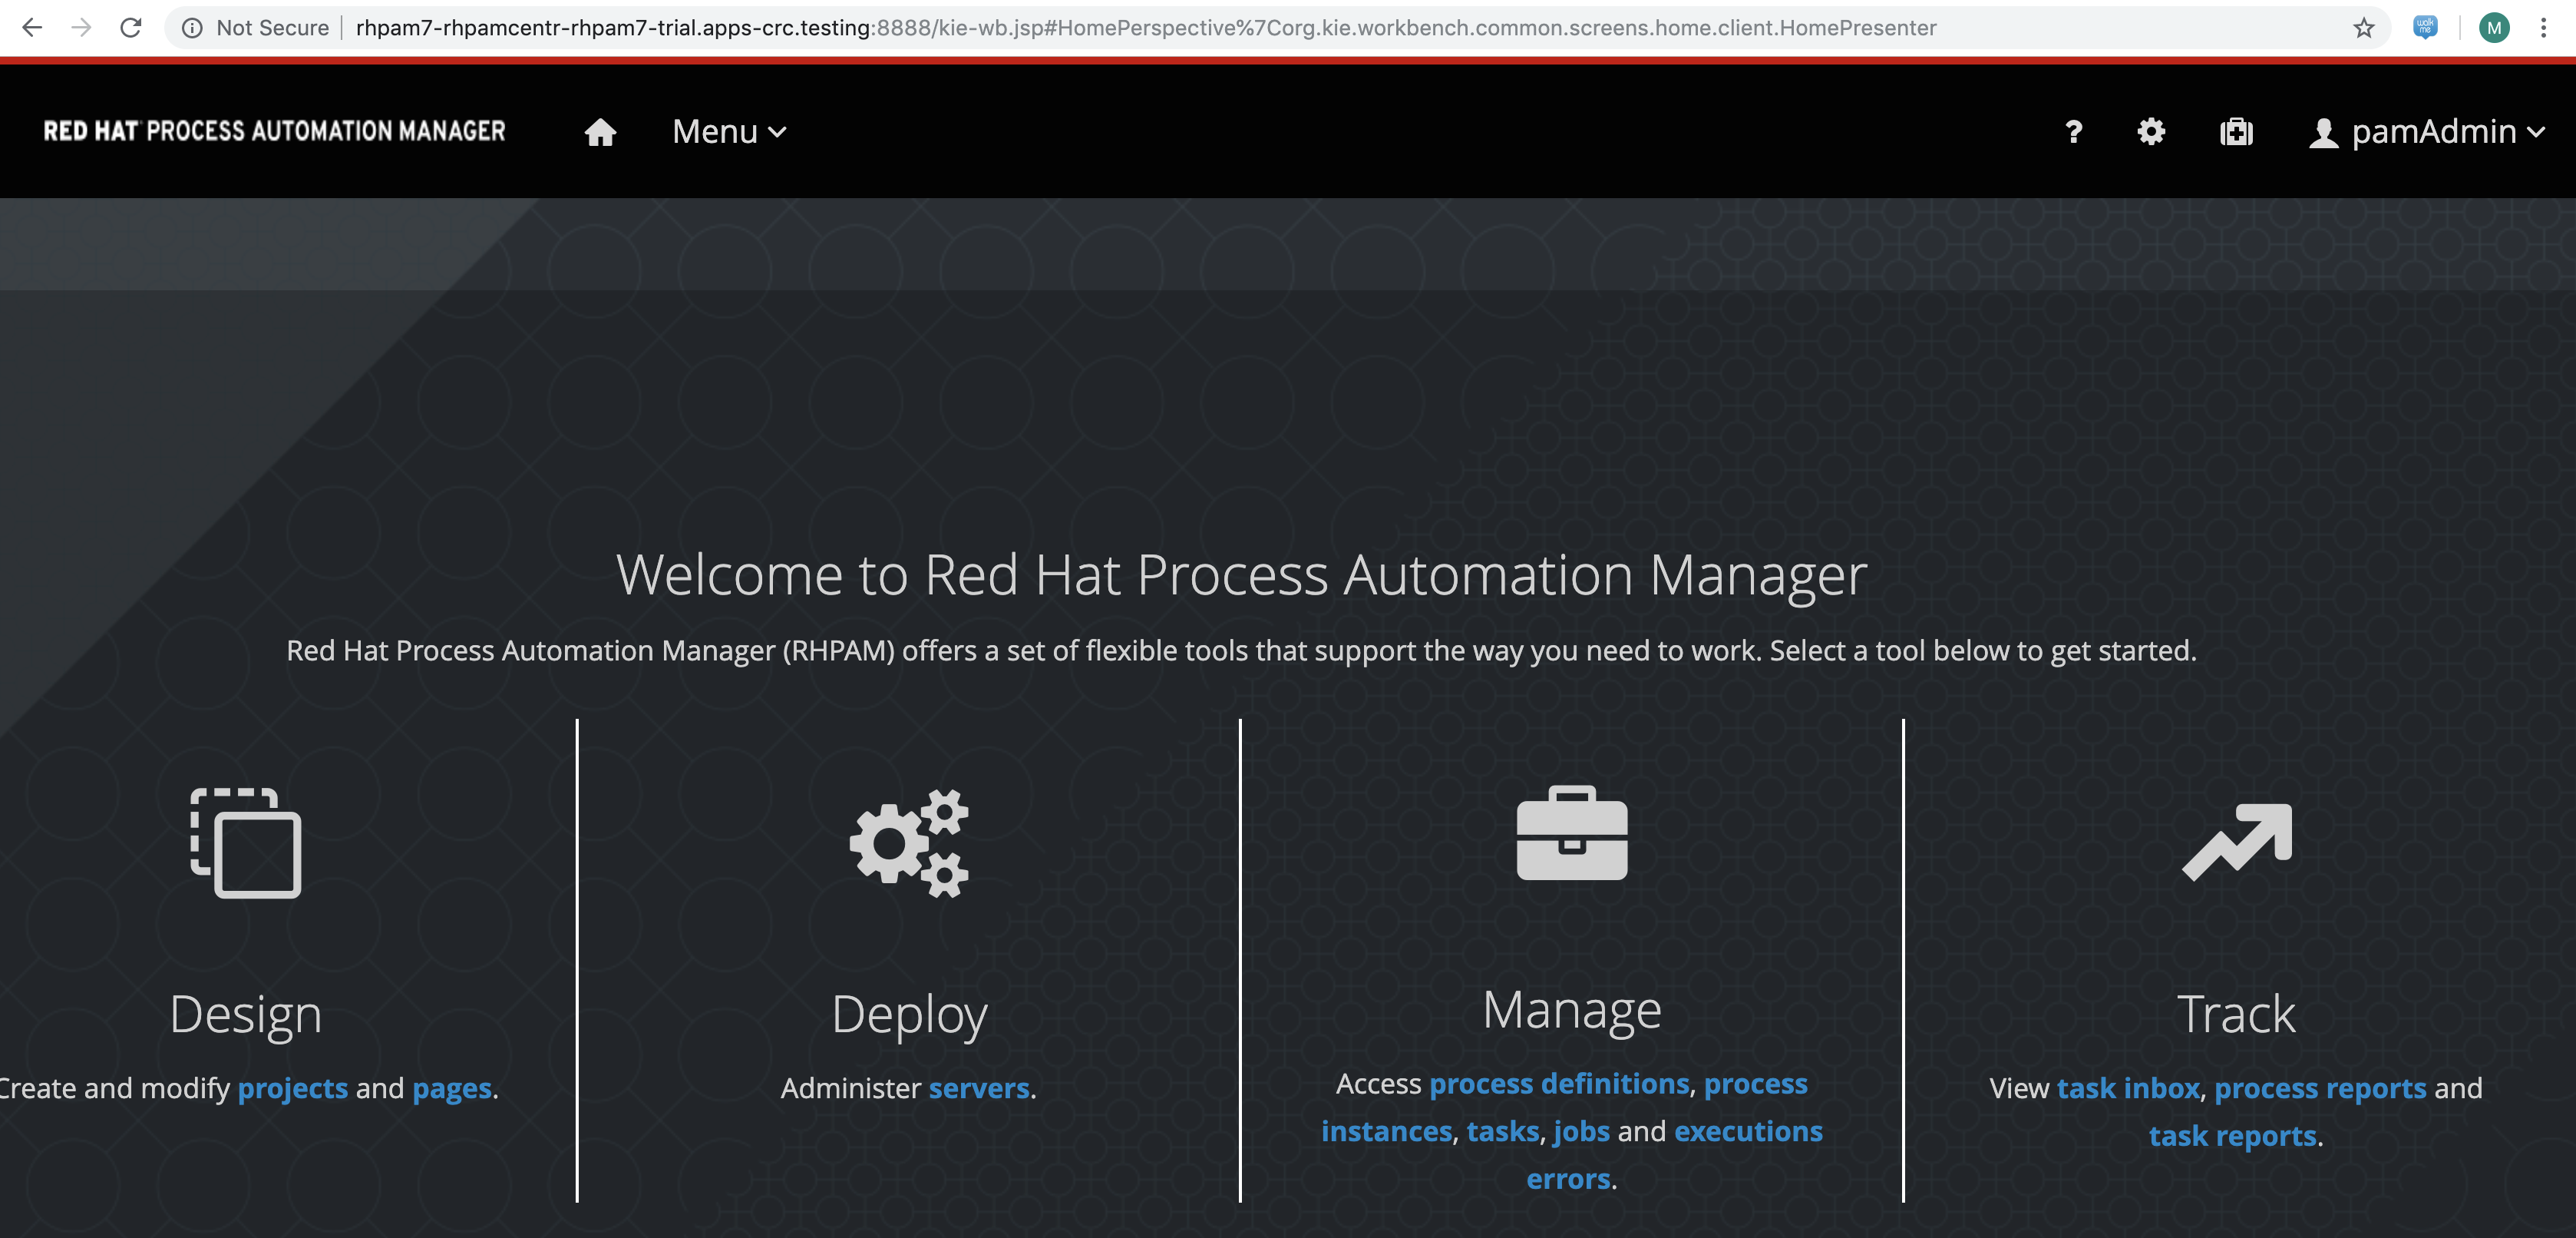Click the Track heading

2236,1014
